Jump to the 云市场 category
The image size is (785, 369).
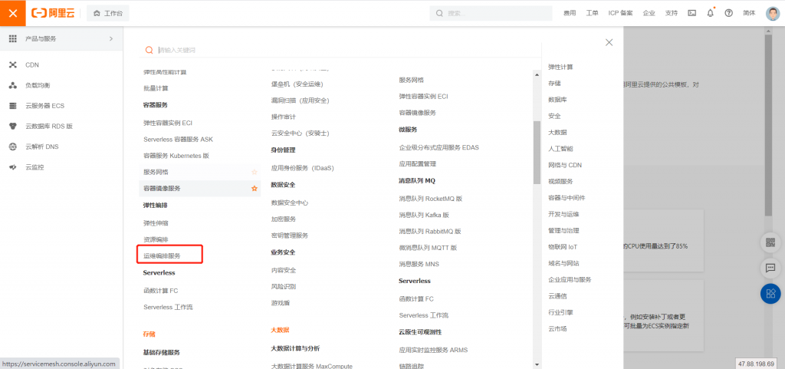click(x=557, y=329)
